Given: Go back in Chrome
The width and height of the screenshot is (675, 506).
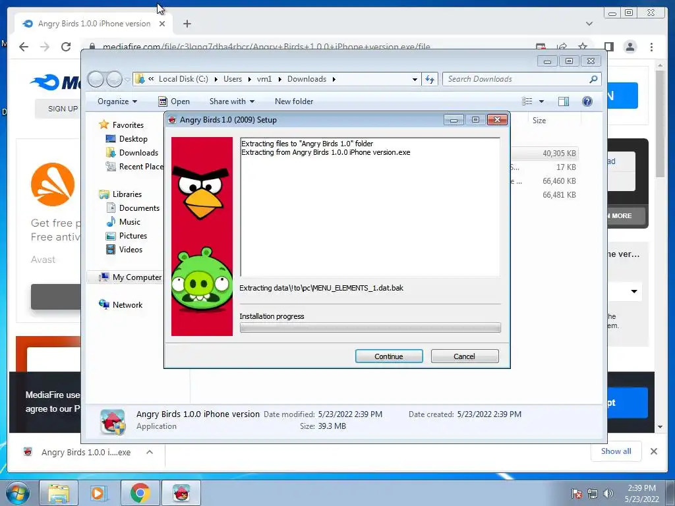Looking at the screenshot, I should tap(24, 47).
